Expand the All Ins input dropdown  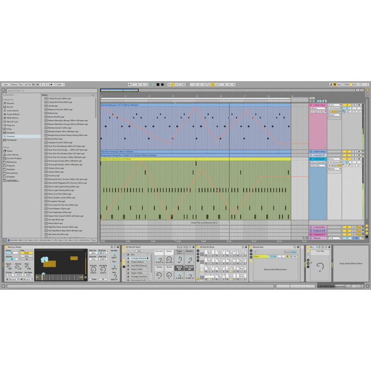tap(333, 105)
